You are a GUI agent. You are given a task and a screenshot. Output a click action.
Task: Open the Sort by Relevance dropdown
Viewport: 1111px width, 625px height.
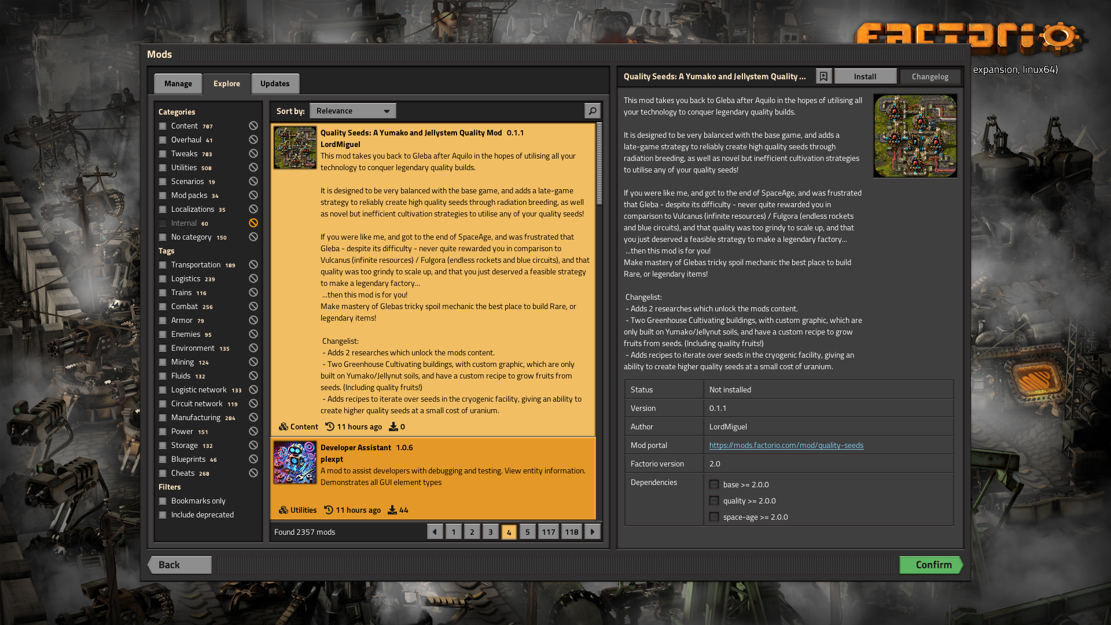point(352,111)
